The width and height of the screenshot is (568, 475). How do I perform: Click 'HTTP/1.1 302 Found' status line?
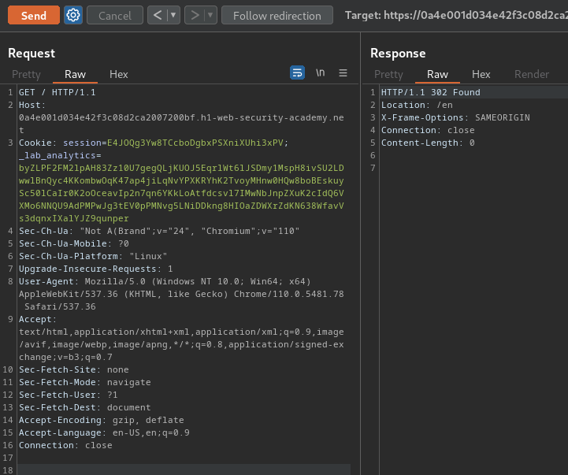click(x=431, y=92)
